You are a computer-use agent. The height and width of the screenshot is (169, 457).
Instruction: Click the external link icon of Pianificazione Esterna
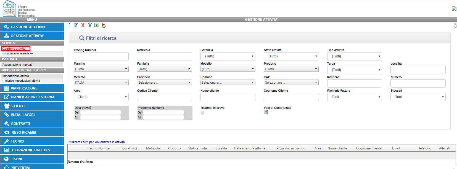pos(7,97)
